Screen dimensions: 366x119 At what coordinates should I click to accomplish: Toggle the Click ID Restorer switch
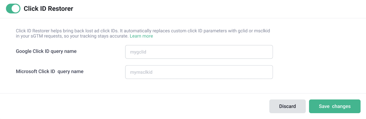(13, 9)
